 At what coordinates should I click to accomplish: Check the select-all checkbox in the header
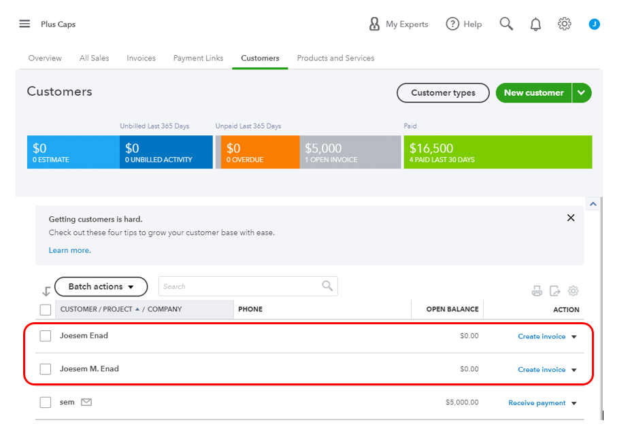45,309
